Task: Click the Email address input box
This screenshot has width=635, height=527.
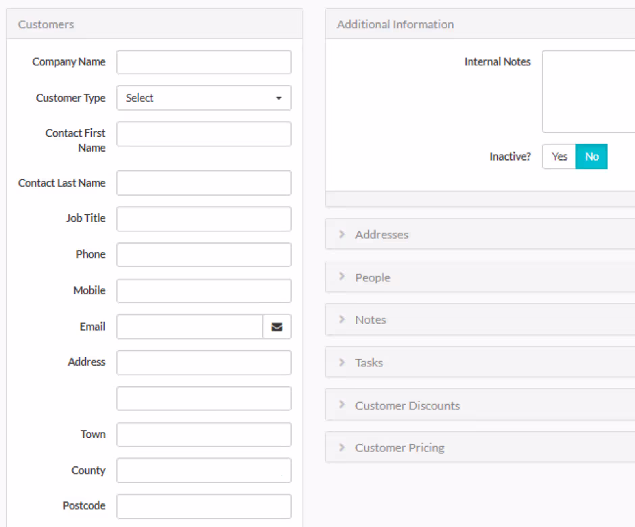Action: pos(190,327)
